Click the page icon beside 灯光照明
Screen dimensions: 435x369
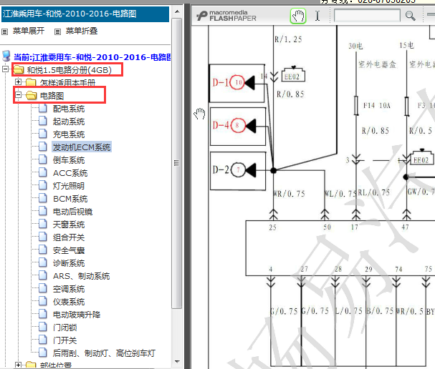[x=43, y=185]
